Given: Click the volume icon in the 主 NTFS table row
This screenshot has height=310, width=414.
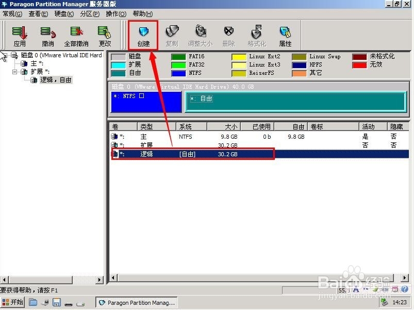Looking at the screenshot, I should (114, 137).
